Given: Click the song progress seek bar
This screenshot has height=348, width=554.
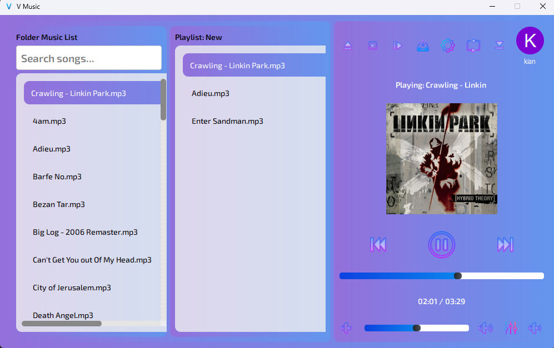Looking at the screenshot, I should point(442,276).
